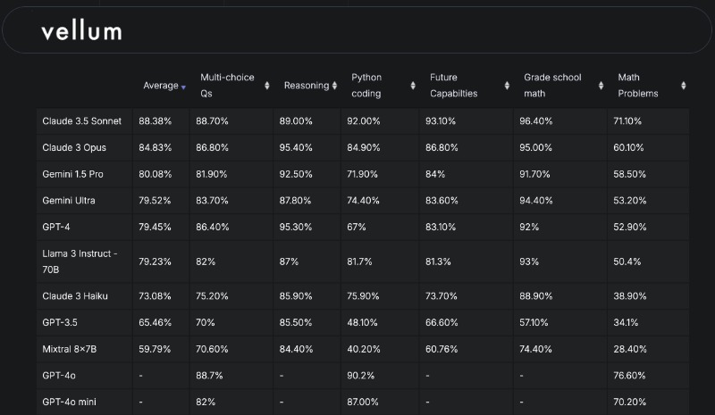Click Claude 3 Haiku reasoning value 85.90%

pyautogui.click(x=296, y=296)
